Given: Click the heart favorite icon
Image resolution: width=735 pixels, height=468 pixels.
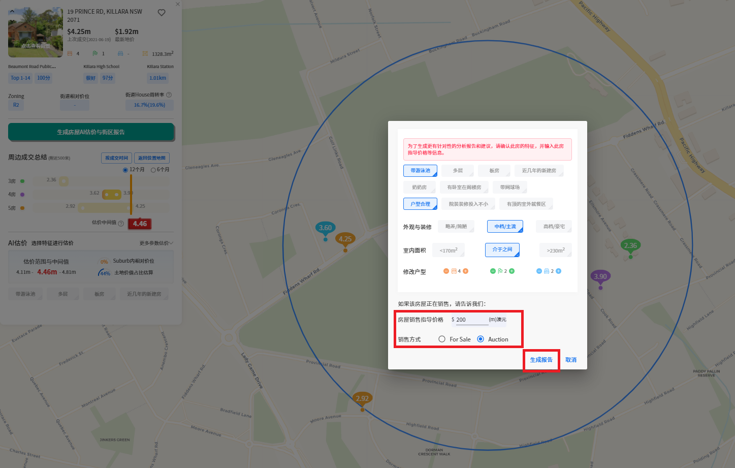Looking at the screenshot, I should click(x=162, y=13).
